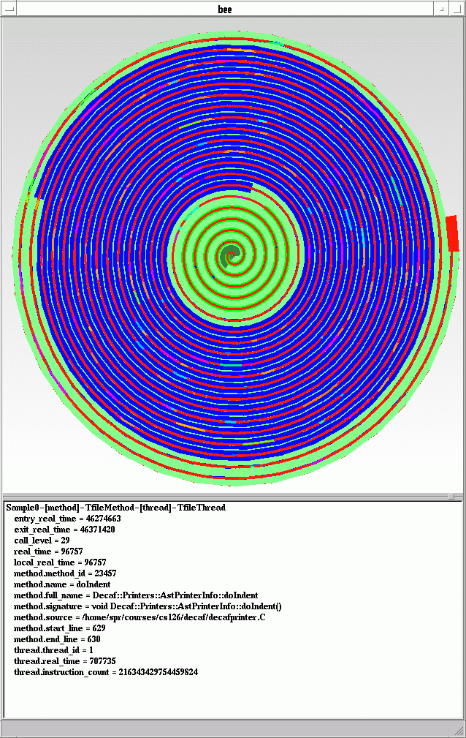Click the pane sash handle above the info panel
Image resolution: width=466 pixels, height=738 pixels.
(451, 496)
